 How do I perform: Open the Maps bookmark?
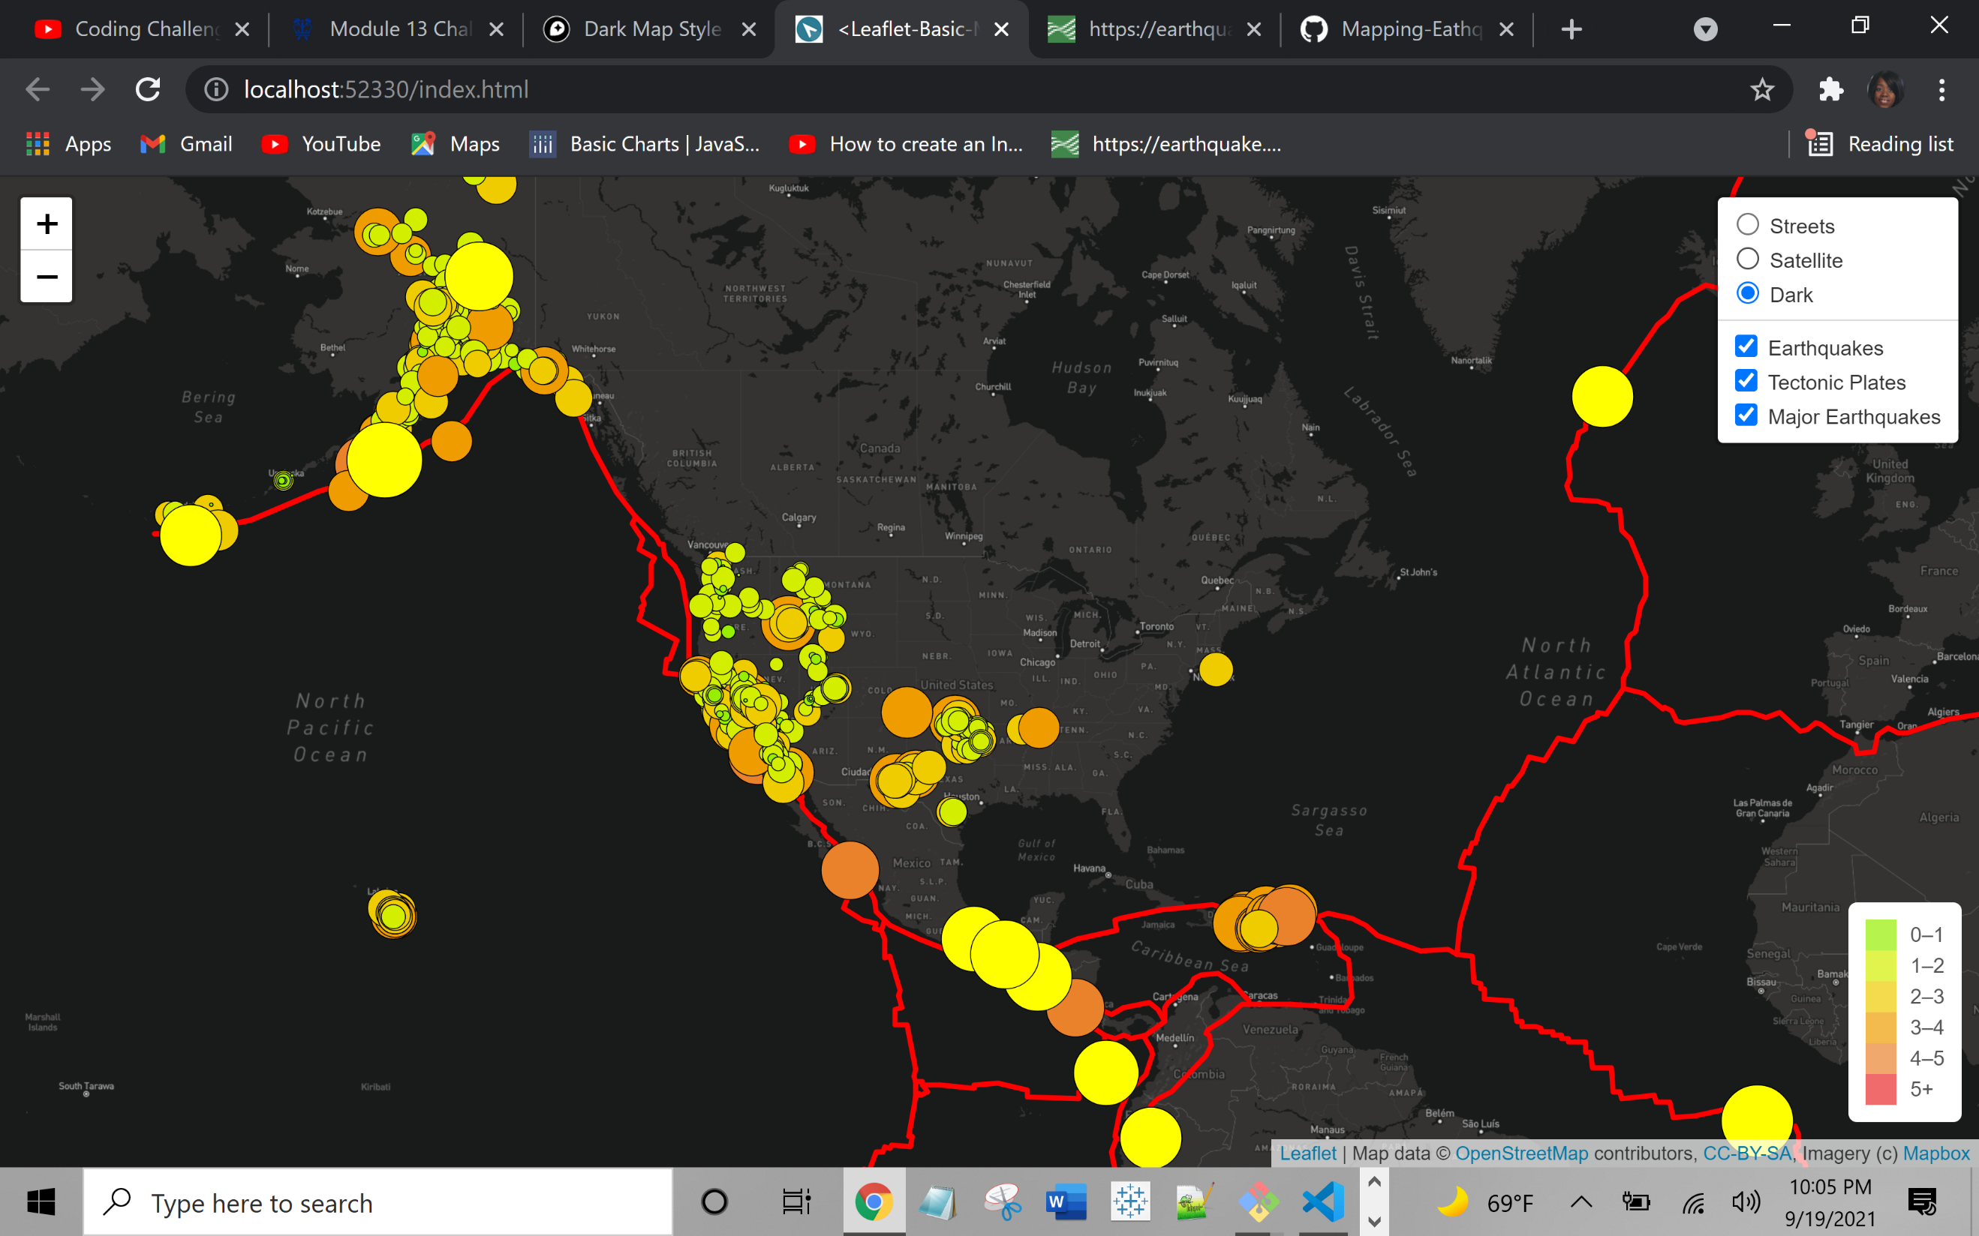coord(456,144)
